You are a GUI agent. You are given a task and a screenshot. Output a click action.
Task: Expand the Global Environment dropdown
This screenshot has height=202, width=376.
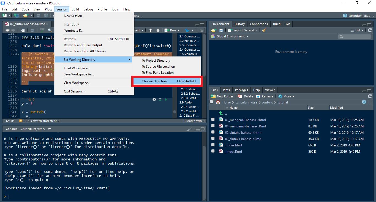tap(232, 36)
